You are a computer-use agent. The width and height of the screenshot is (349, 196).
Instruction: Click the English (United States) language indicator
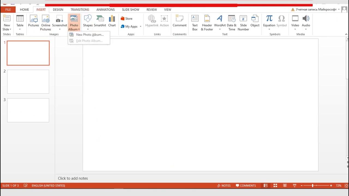tap(48, 185)
